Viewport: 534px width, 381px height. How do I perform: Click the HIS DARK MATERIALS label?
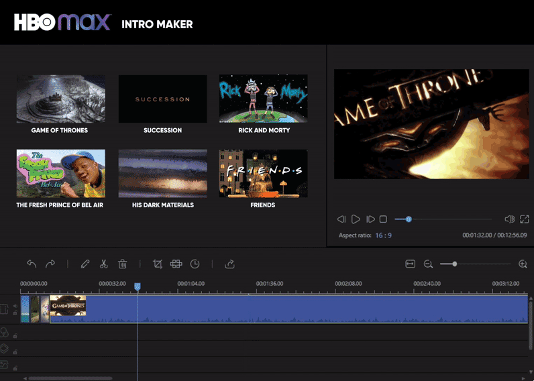tap(163, 205)
